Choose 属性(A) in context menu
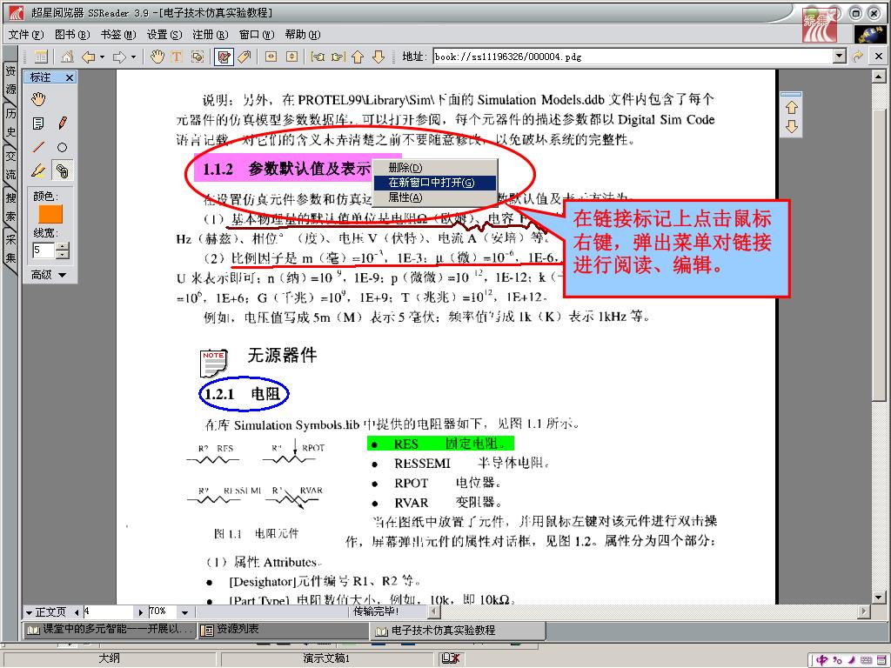The height and width of the screenshot is (668, 891). coord(435,197)
